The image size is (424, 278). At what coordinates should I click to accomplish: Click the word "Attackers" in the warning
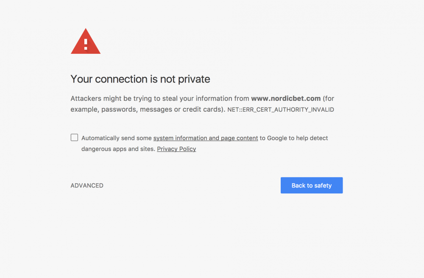click(x=86, y=99)
